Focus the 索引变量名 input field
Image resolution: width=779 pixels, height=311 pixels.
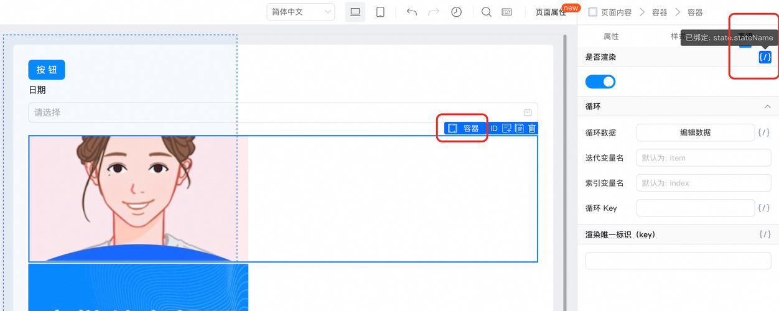pos(704,183)
